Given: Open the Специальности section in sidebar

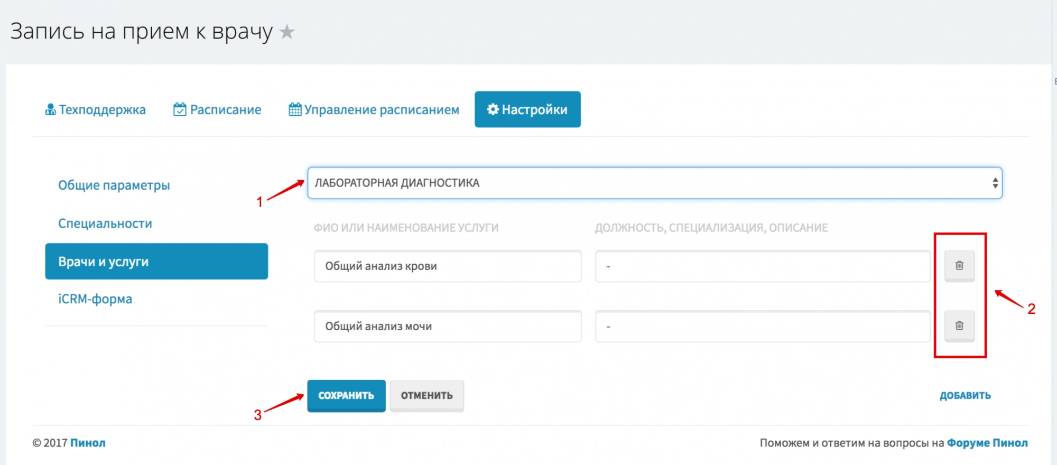Looking at the screenshot, I should (105, 224).
